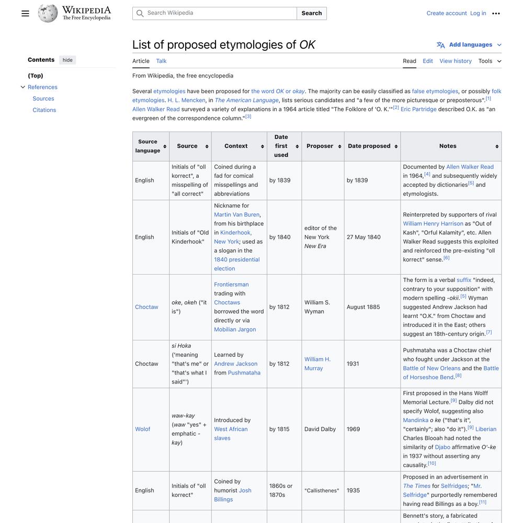
Task: Click the article title heading
Action: click(223, 44)
